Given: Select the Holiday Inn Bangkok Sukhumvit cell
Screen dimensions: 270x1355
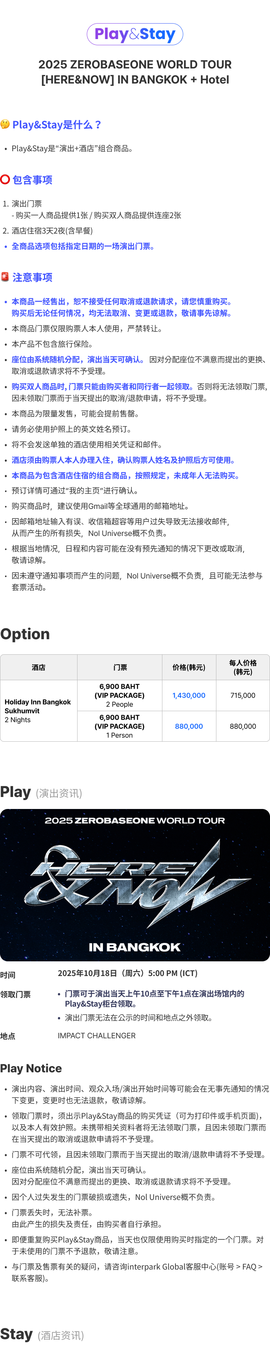Looking at the screenshot, I should click(39, 711).
